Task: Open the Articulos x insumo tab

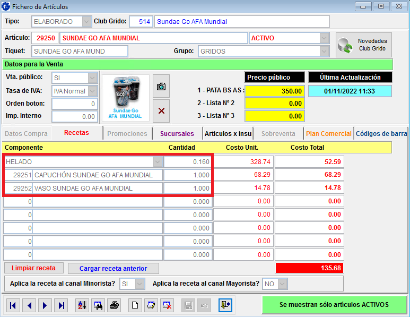Action: coord(228,133)
